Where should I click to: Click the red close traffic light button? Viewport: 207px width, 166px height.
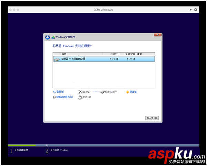[11, 10]
